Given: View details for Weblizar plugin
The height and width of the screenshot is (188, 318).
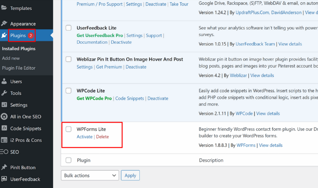Looking at the screenshot, I should tap(262, 76).
